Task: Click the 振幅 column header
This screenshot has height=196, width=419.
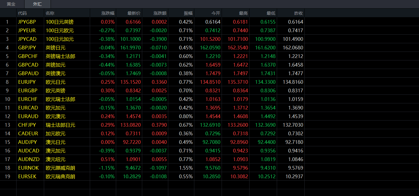Action: pyautogui.click(x=188, y=13)
